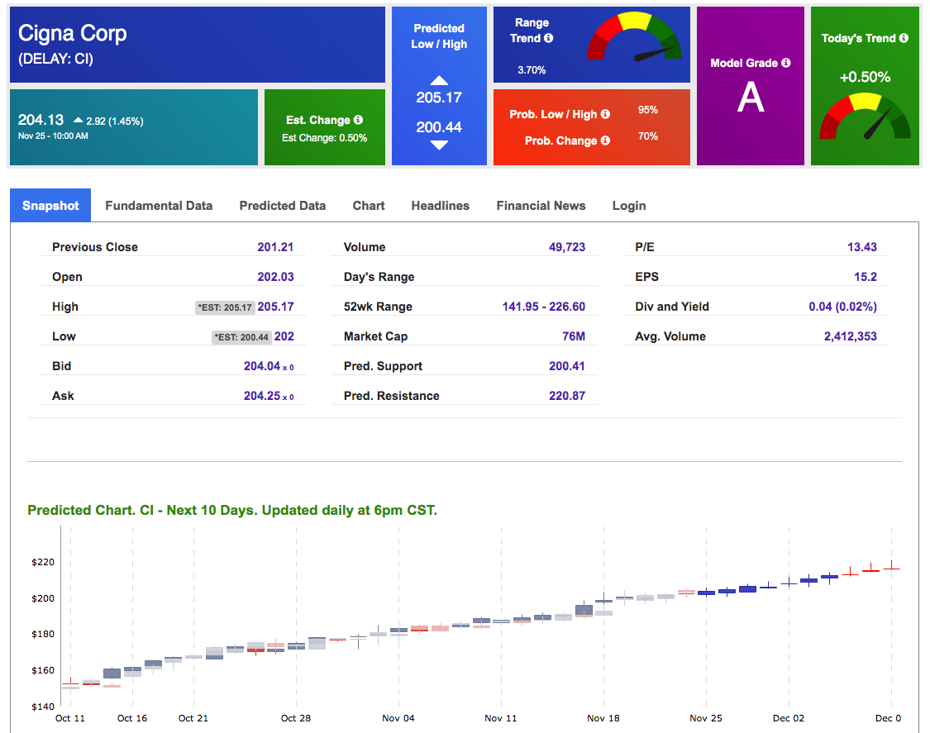
Task: Click the Predicted Low / High heading
Action: (439, 36)
